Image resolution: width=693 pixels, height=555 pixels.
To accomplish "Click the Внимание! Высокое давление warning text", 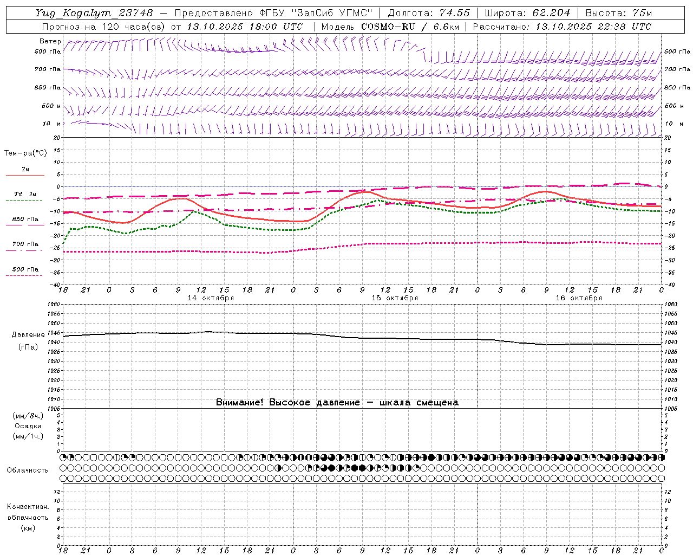I will click(x=337, y=403).
